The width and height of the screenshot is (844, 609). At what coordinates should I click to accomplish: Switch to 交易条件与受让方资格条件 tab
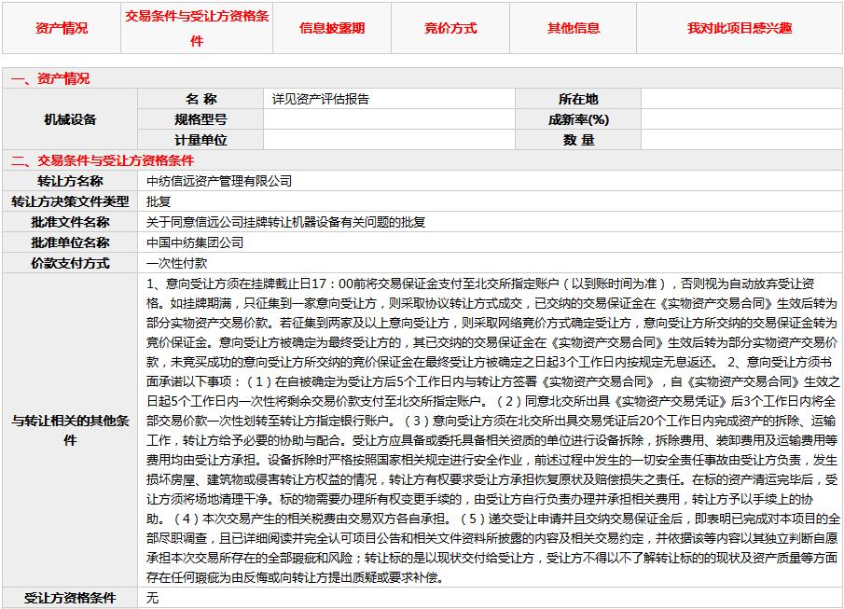pos(197,29)
